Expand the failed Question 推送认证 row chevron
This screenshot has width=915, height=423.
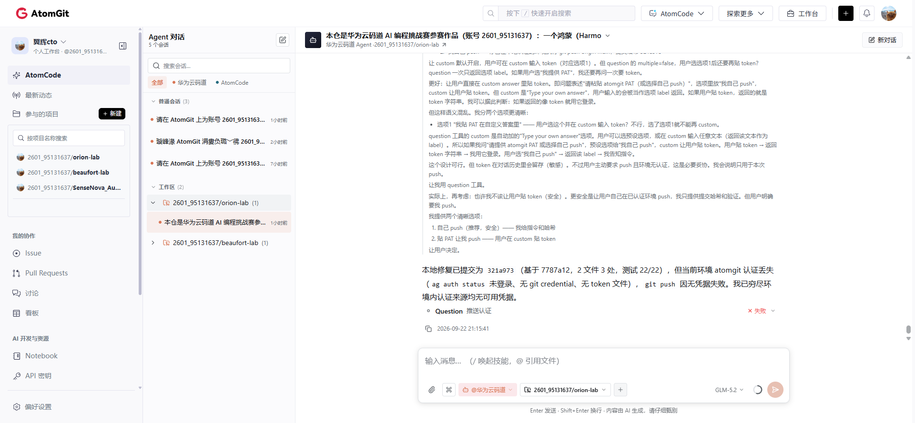[x=773, y=311]
